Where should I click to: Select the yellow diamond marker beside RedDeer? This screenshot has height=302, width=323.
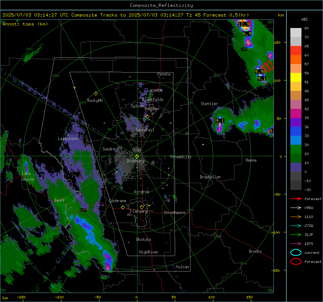[148, 117]
